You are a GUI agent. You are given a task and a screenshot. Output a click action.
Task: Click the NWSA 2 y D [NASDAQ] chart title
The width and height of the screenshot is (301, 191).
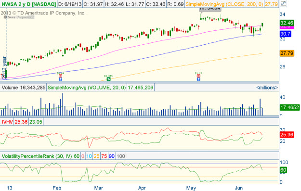[28, 4]
